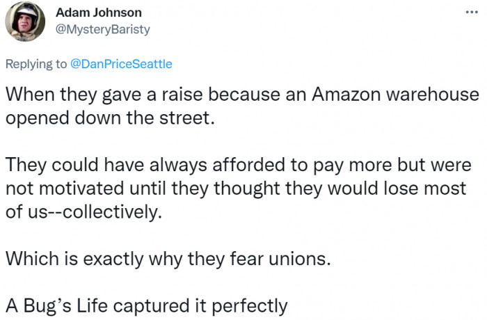The width and height of the screenshot is (487, 320).
Task: Click the word 'street' in the tweet
Action: click(x=184, y=118)
